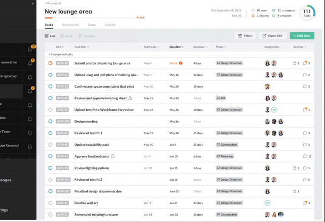Sort by Task title column dropdown
This screenshot has height=222, width=325.
tap(82, 47)
